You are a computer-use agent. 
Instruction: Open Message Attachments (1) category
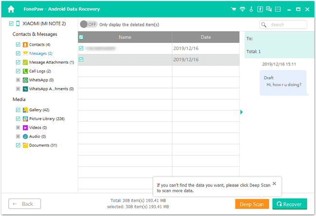(52, 62)
